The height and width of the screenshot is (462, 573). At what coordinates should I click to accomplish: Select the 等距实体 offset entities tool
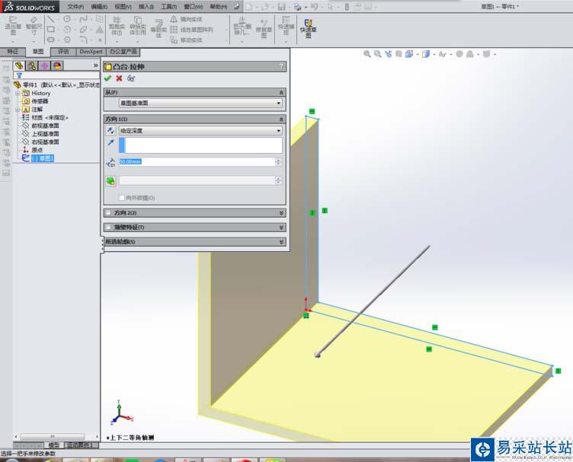(x=158, y=29)
